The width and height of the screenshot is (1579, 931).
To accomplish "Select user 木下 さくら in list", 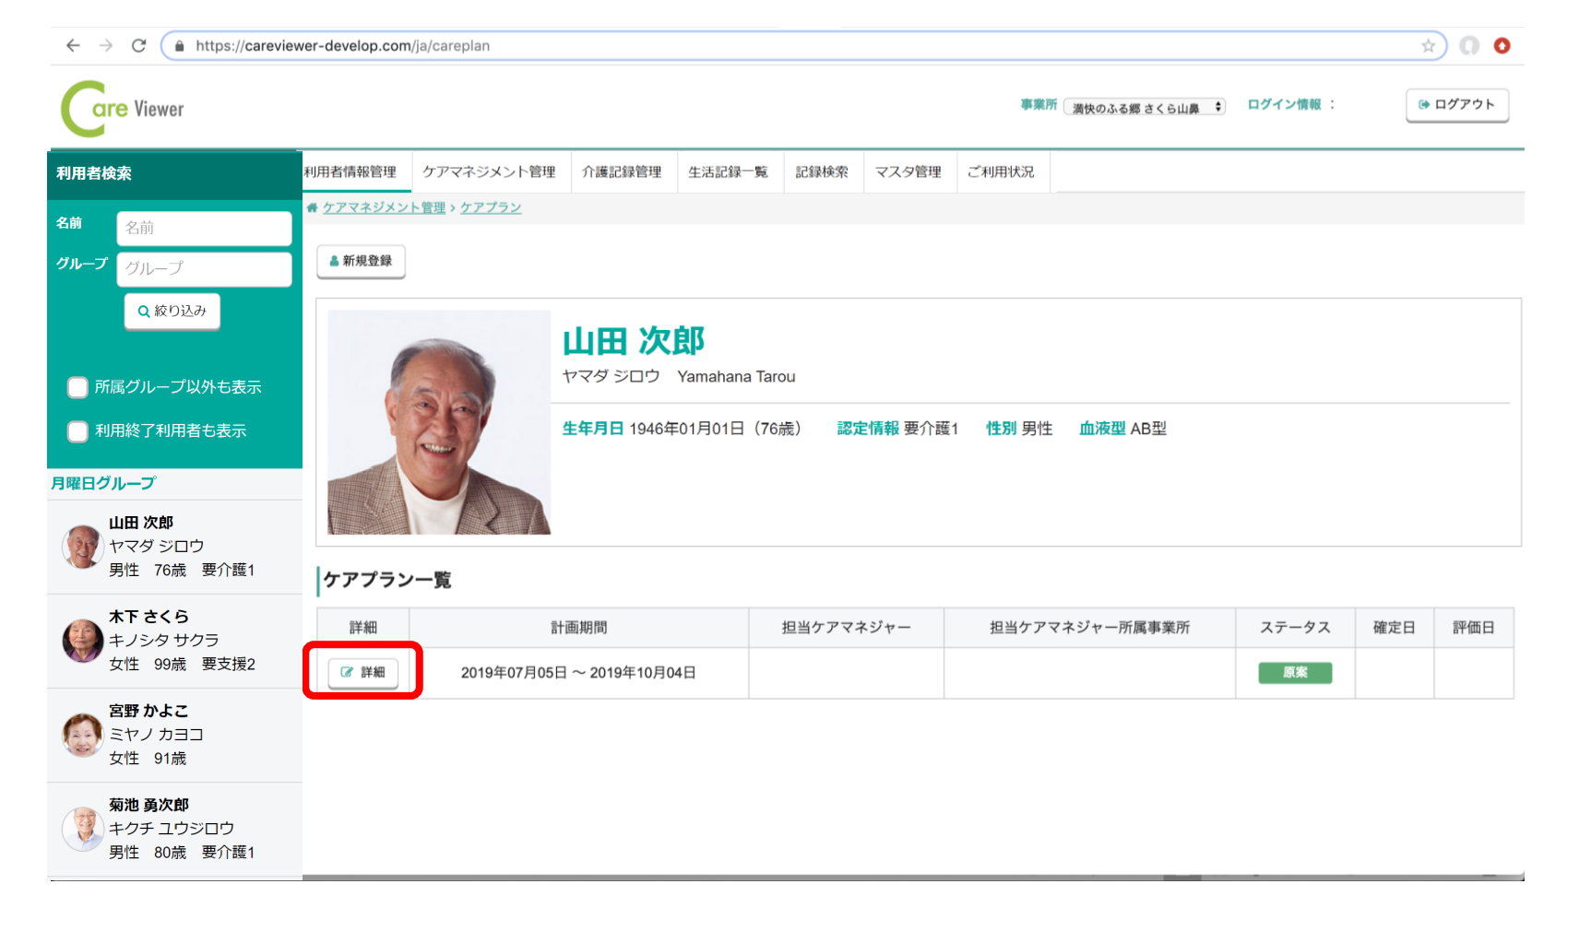I will (174, 641).
